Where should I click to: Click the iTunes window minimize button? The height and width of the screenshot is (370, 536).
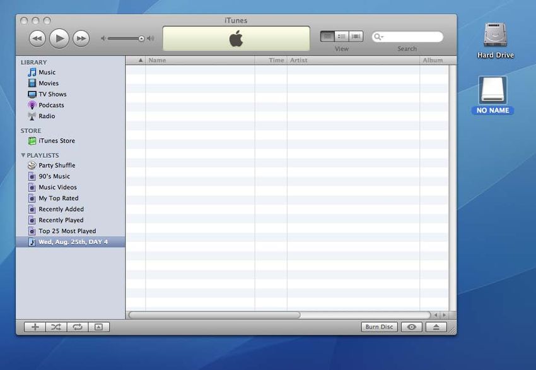point(35,21)
